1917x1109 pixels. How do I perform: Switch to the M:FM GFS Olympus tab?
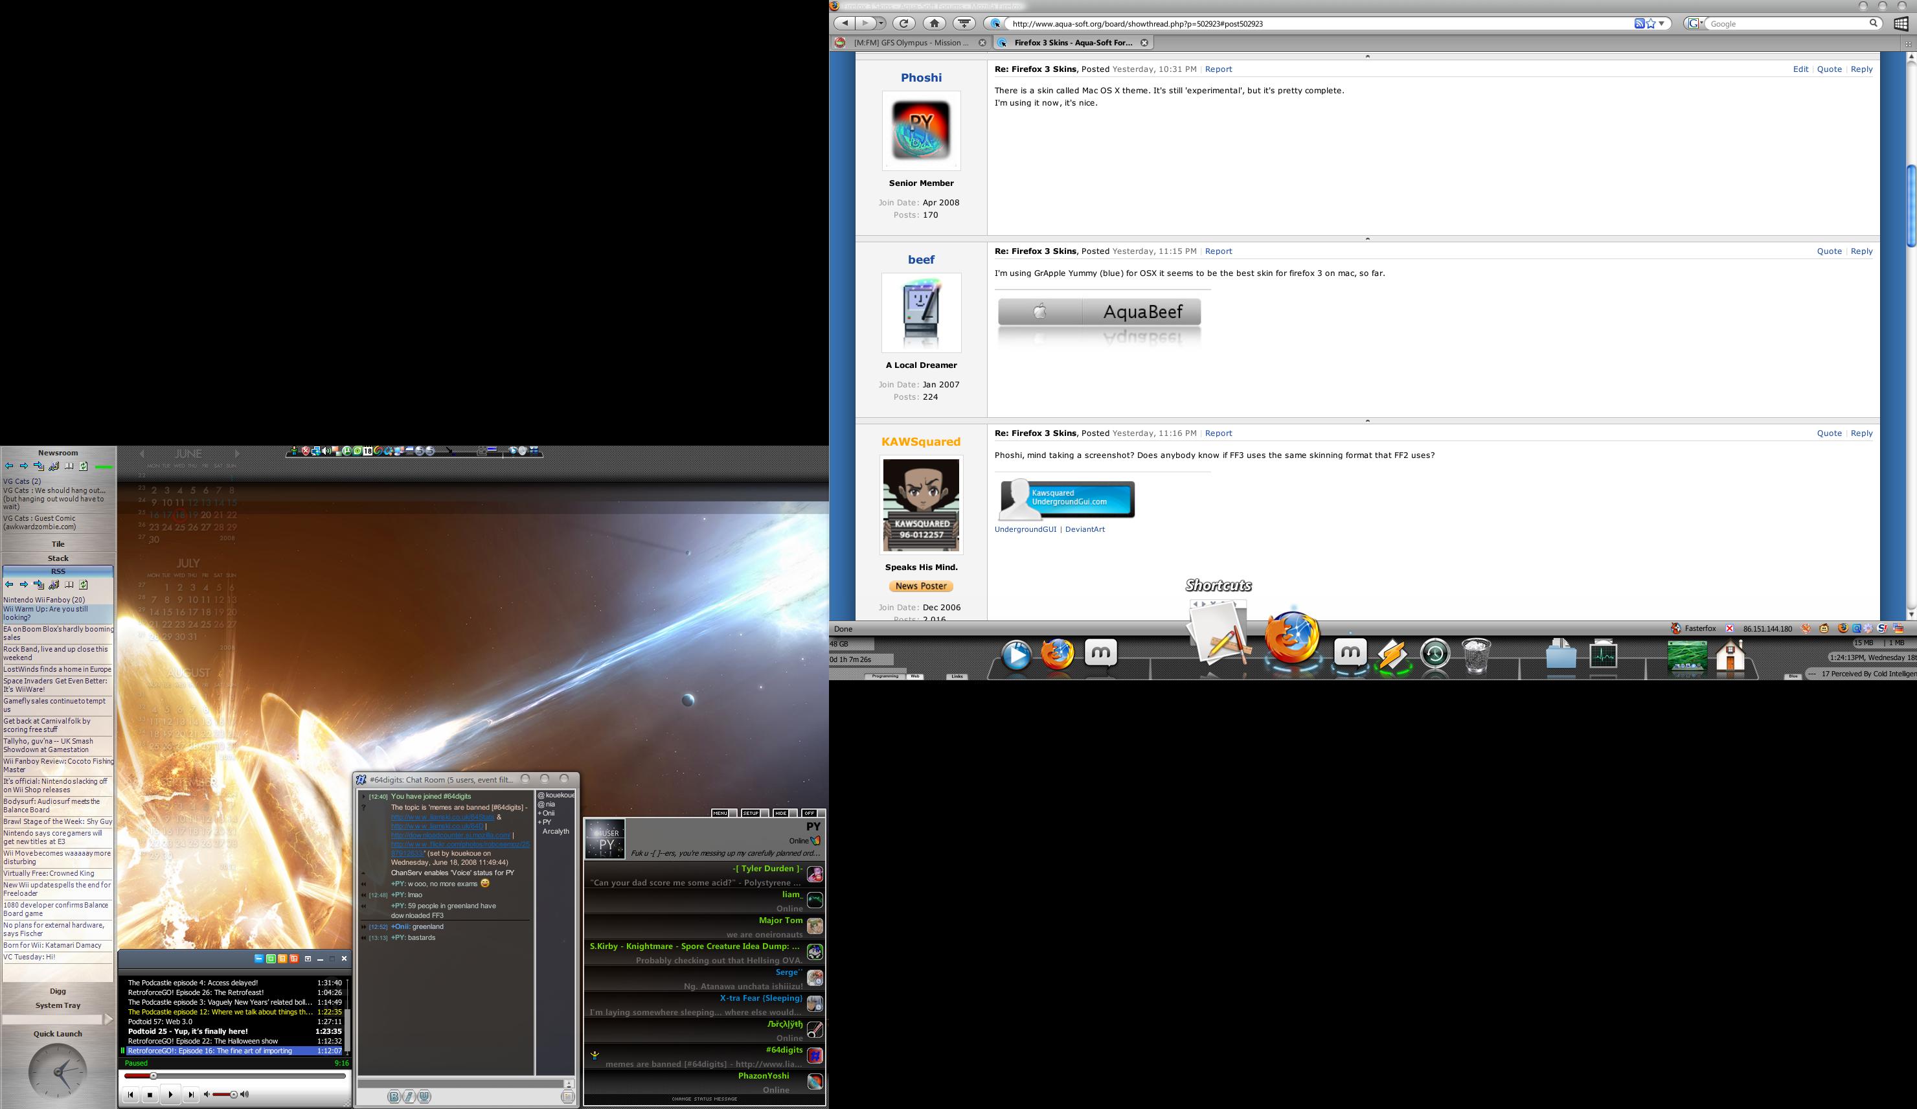point(911,43)
